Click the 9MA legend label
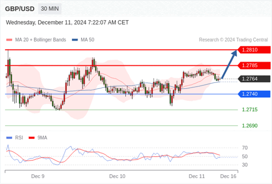Screen dimensions: 272x184 [42, 138]
